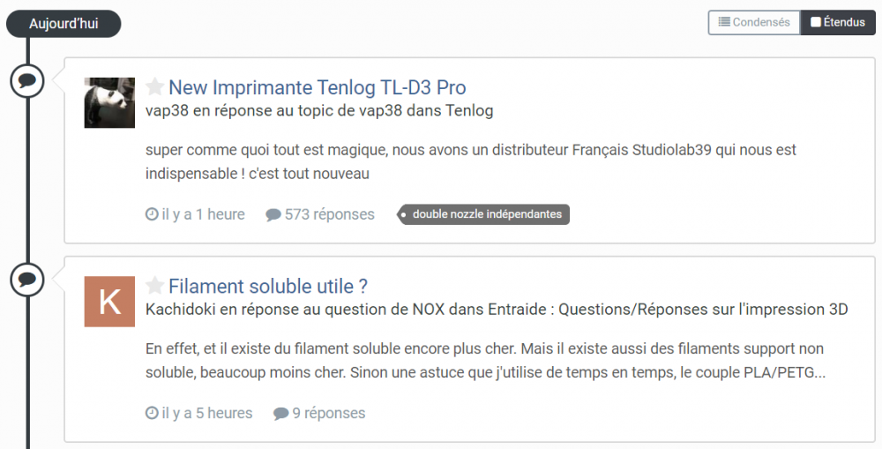Screen dimensions: 882x449
Task: Open the Tenlog forum link
Action: click(x=471, y=111)
